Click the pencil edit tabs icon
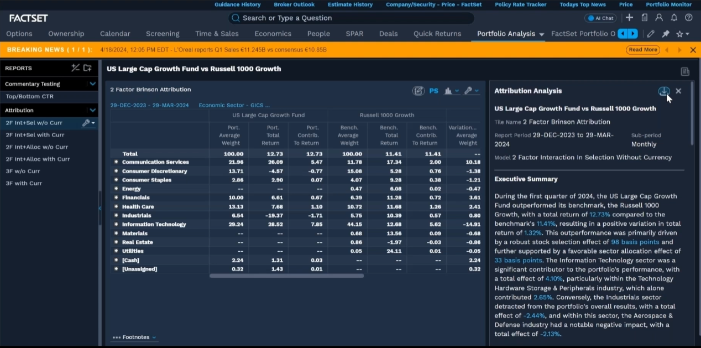701x348 pixels. pyautogui.click(x=651, y=34)
